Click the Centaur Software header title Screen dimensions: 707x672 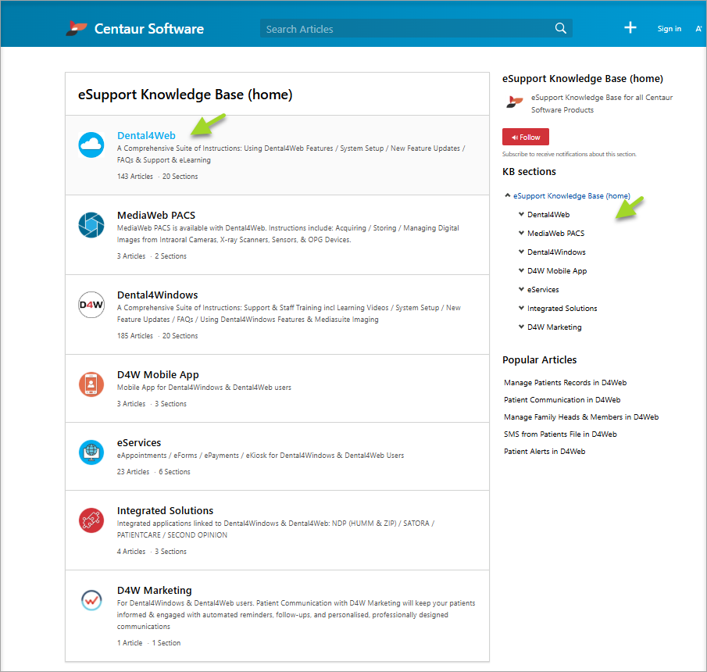[148, 29]
